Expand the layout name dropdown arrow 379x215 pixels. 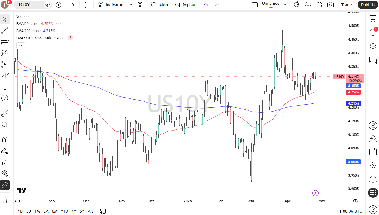[x=285, y=5]
